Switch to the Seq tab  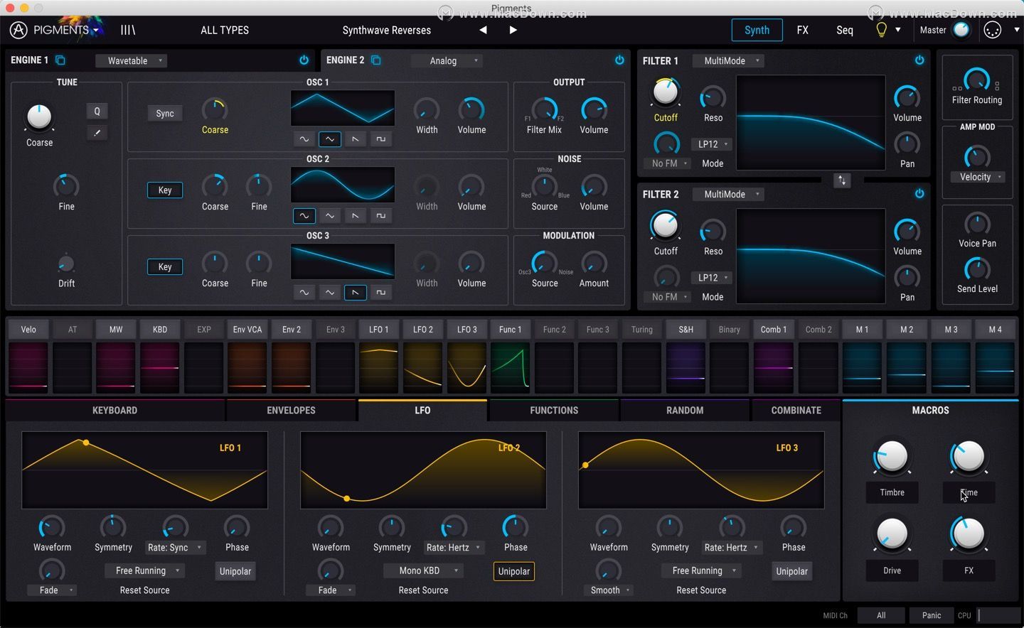point(845,30)
